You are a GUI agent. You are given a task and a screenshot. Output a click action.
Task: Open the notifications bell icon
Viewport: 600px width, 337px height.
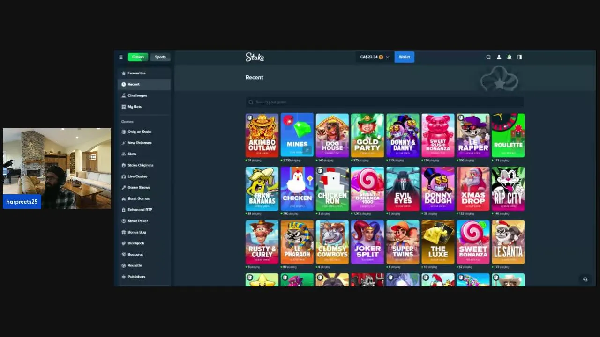click(x=509, y=57)
